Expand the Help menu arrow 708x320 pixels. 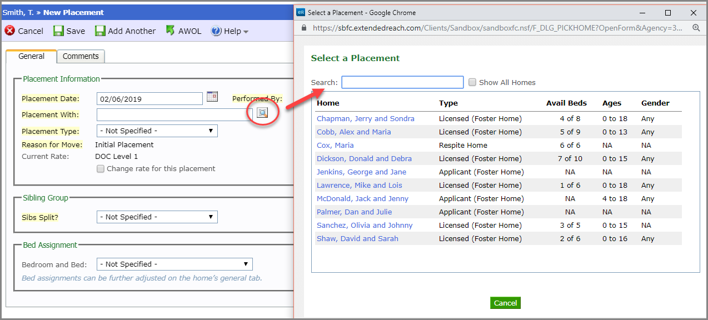(x=246, y=32)
